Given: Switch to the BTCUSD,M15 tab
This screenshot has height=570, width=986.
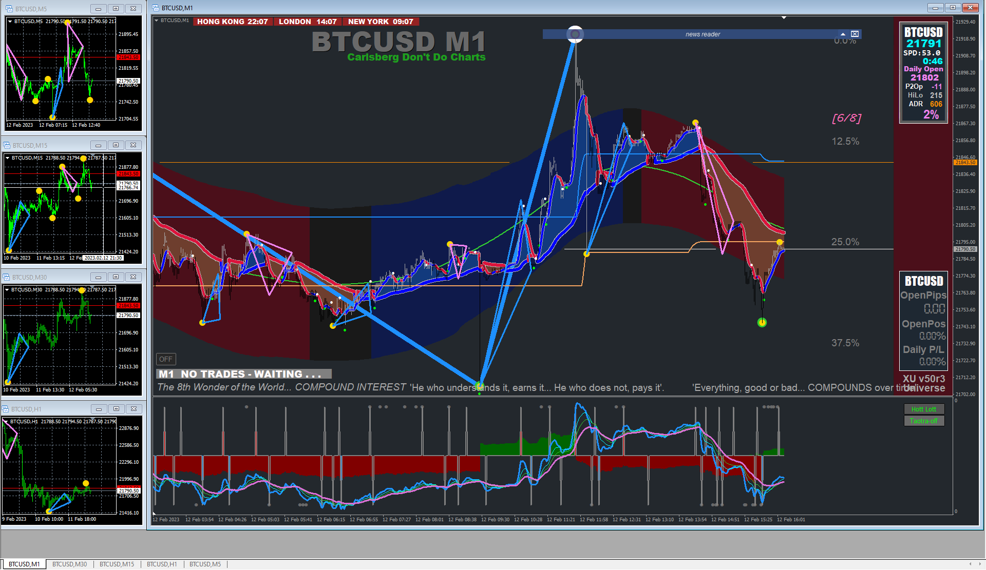Looking at the screenshot, I should [117, 564].
